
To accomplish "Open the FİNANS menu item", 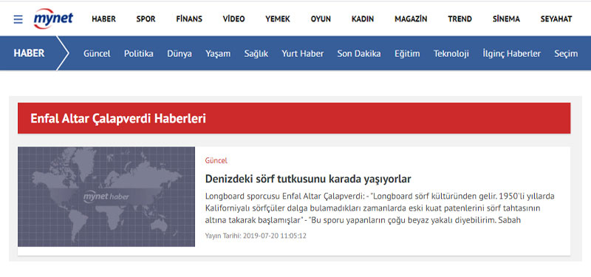I will (x=189, y=19).
